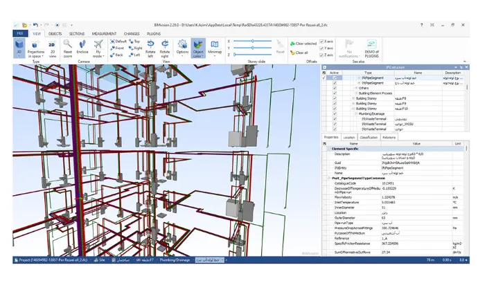This screenshot has width=478, height=283.
Task: Open the Relations properties tab
Action: pyautogui.click(x=389, y=138)
